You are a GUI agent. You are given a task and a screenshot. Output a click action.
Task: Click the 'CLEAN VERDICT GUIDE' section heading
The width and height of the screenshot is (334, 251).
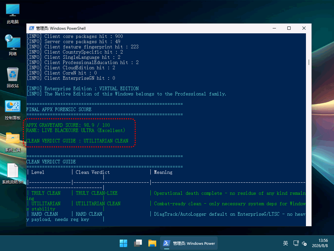coord(51,162)
